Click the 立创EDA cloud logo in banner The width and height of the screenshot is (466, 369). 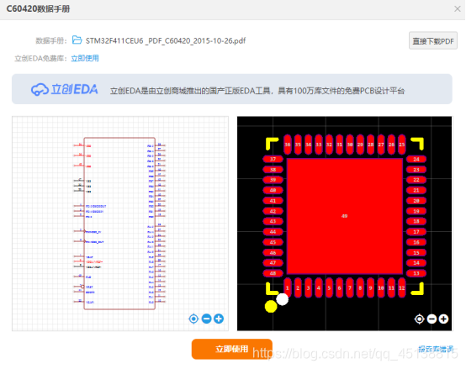pos(64,89)
